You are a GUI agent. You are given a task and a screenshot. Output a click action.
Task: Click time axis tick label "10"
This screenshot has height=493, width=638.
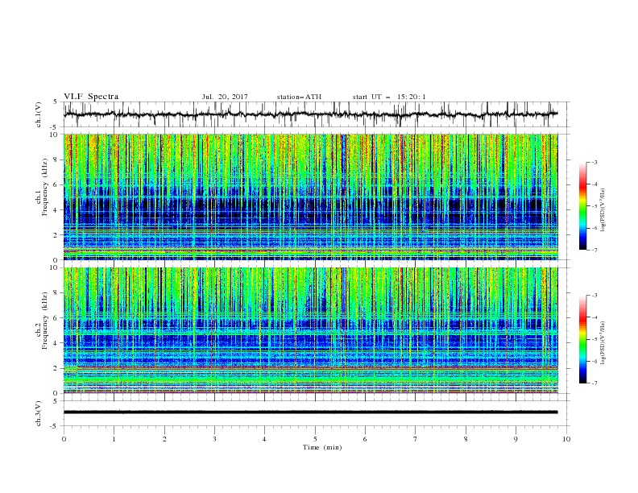(x=566, y=439)
